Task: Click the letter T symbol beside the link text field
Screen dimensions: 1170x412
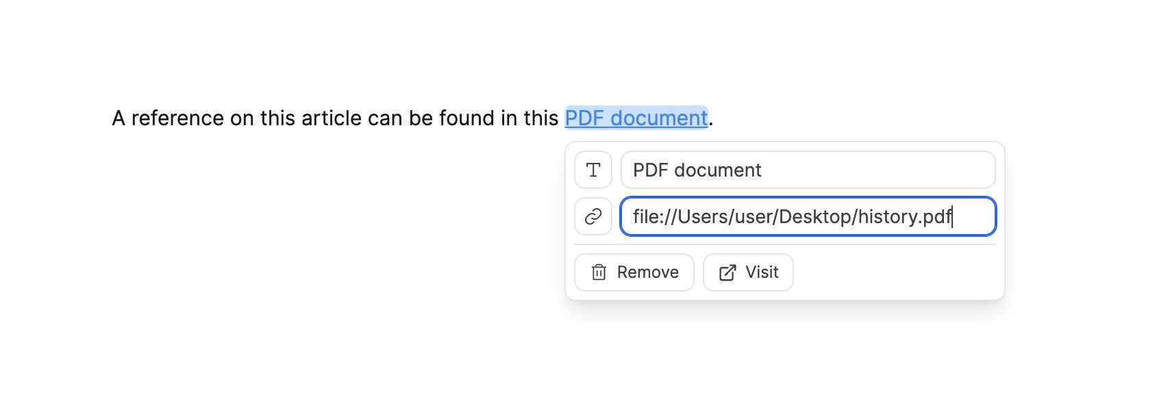Action: (593, 170)
